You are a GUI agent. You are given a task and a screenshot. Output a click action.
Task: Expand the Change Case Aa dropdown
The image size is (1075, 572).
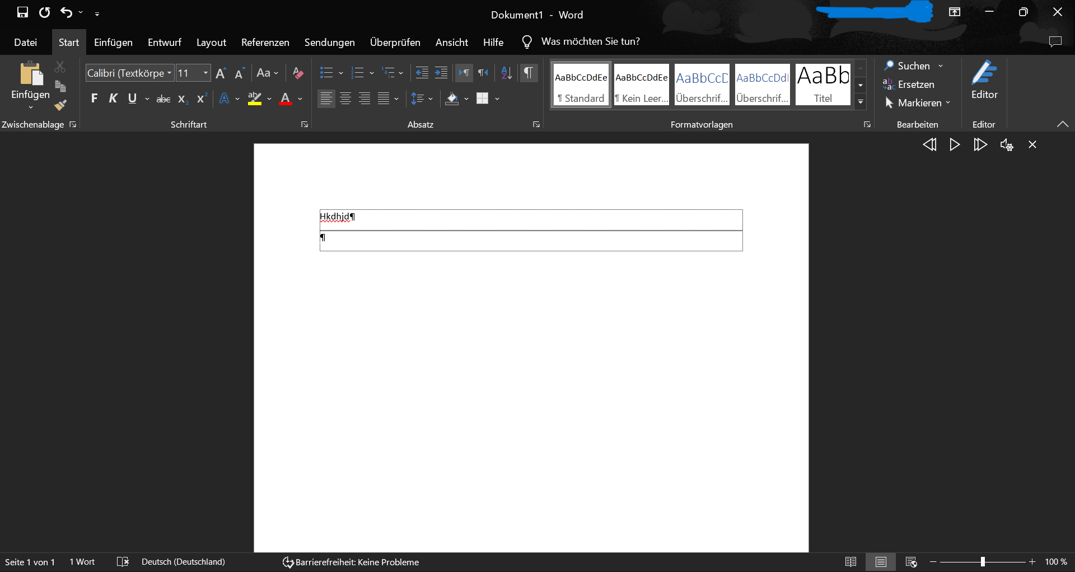point(267,73)
